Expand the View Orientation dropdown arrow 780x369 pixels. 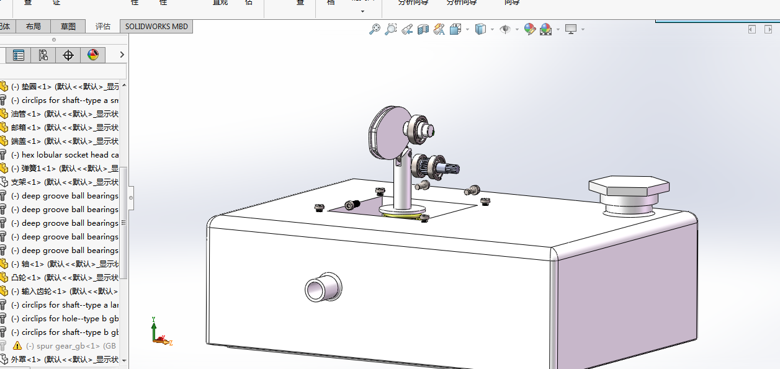click(467, 29)
